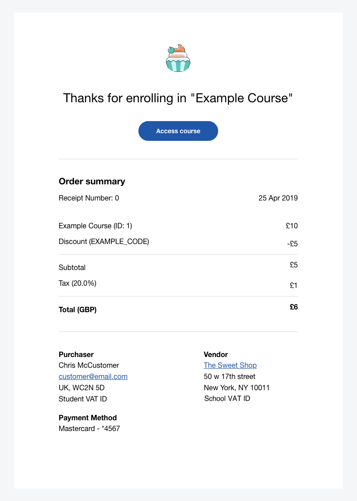This screenshot has height=501, width=357.
Task: Click the bold £6 total amount
Action: tap(294, 307)
